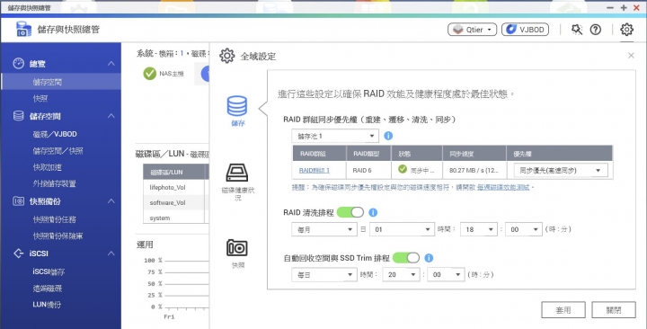Click the 總覽 overview gauge icon

[19, 64]
